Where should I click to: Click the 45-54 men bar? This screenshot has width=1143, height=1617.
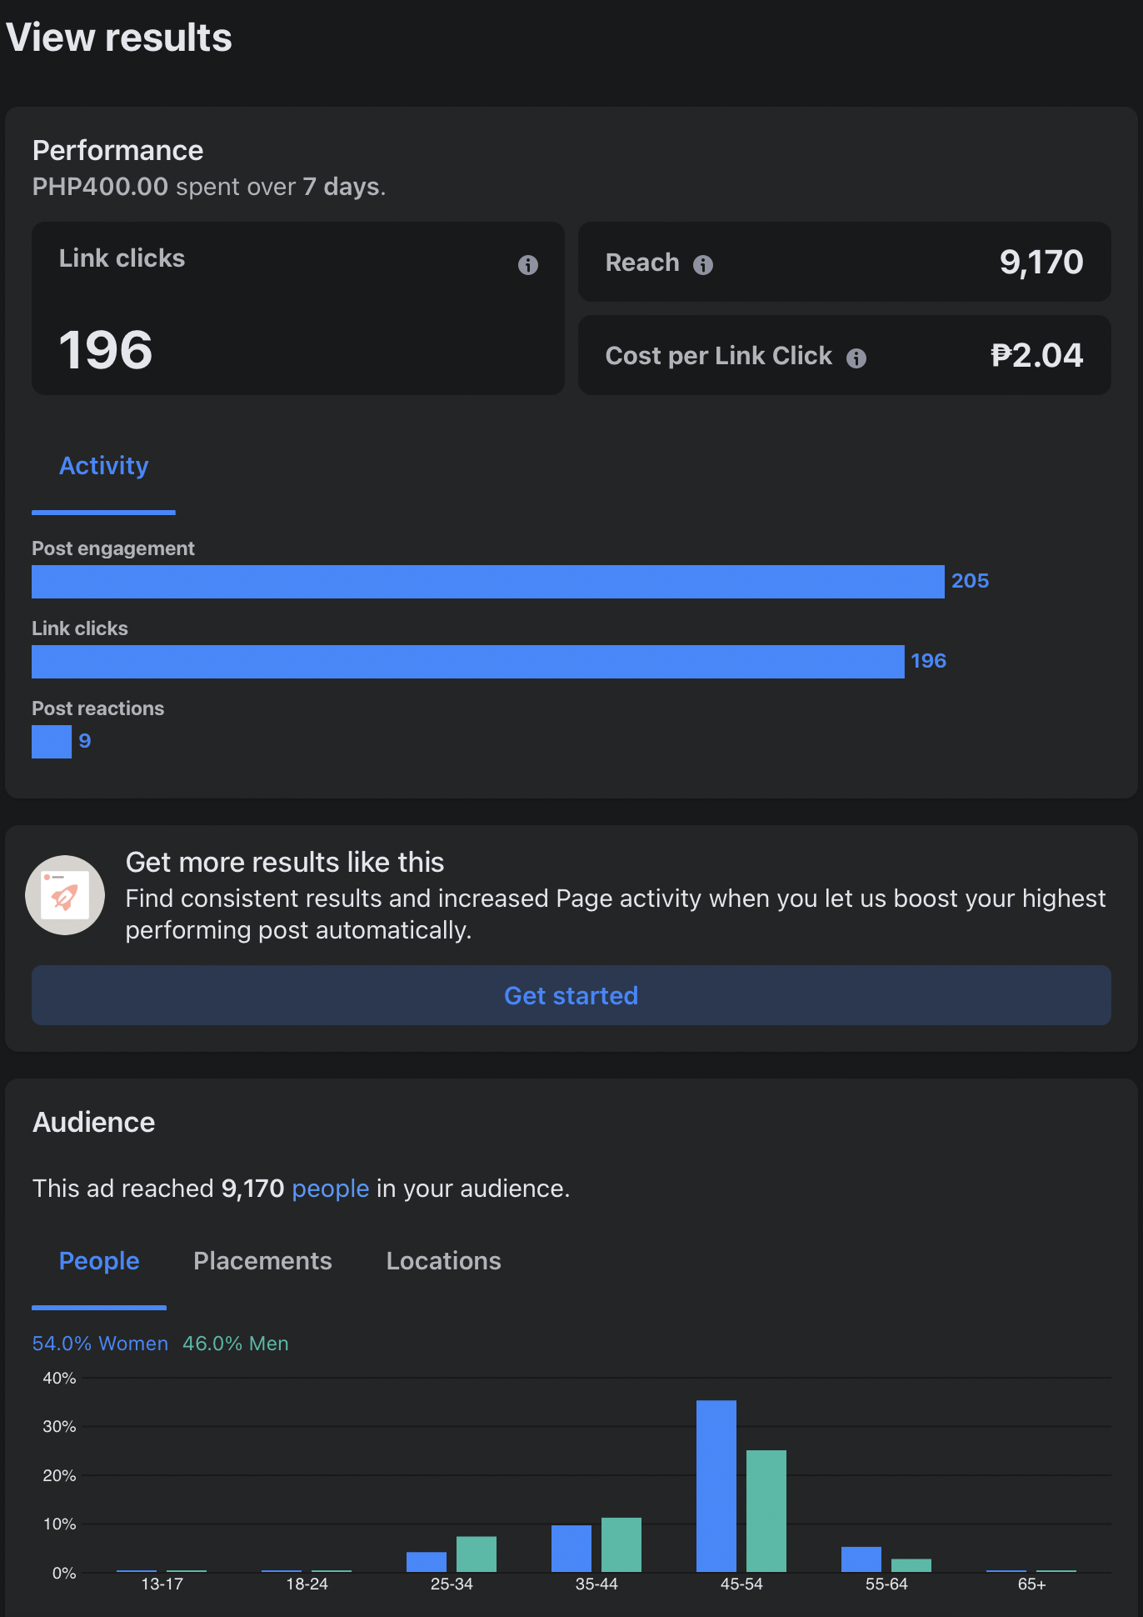(x=766, y=1511)
